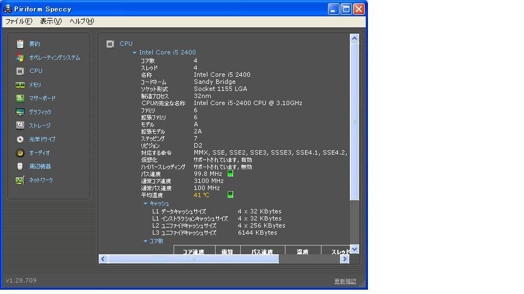Click the vertical scrollbar thumb
The image size is (524, 294).
click(x=355, y=121)
